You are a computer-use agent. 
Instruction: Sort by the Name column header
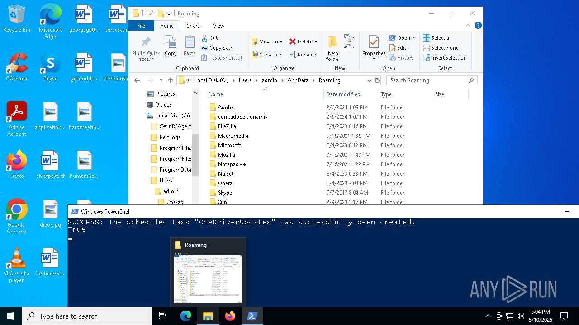[265, 94]
